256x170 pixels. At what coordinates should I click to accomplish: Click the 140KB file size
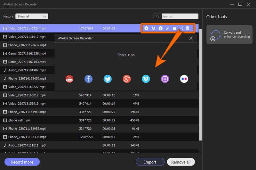pyautogui.click(x=135, y=145)
